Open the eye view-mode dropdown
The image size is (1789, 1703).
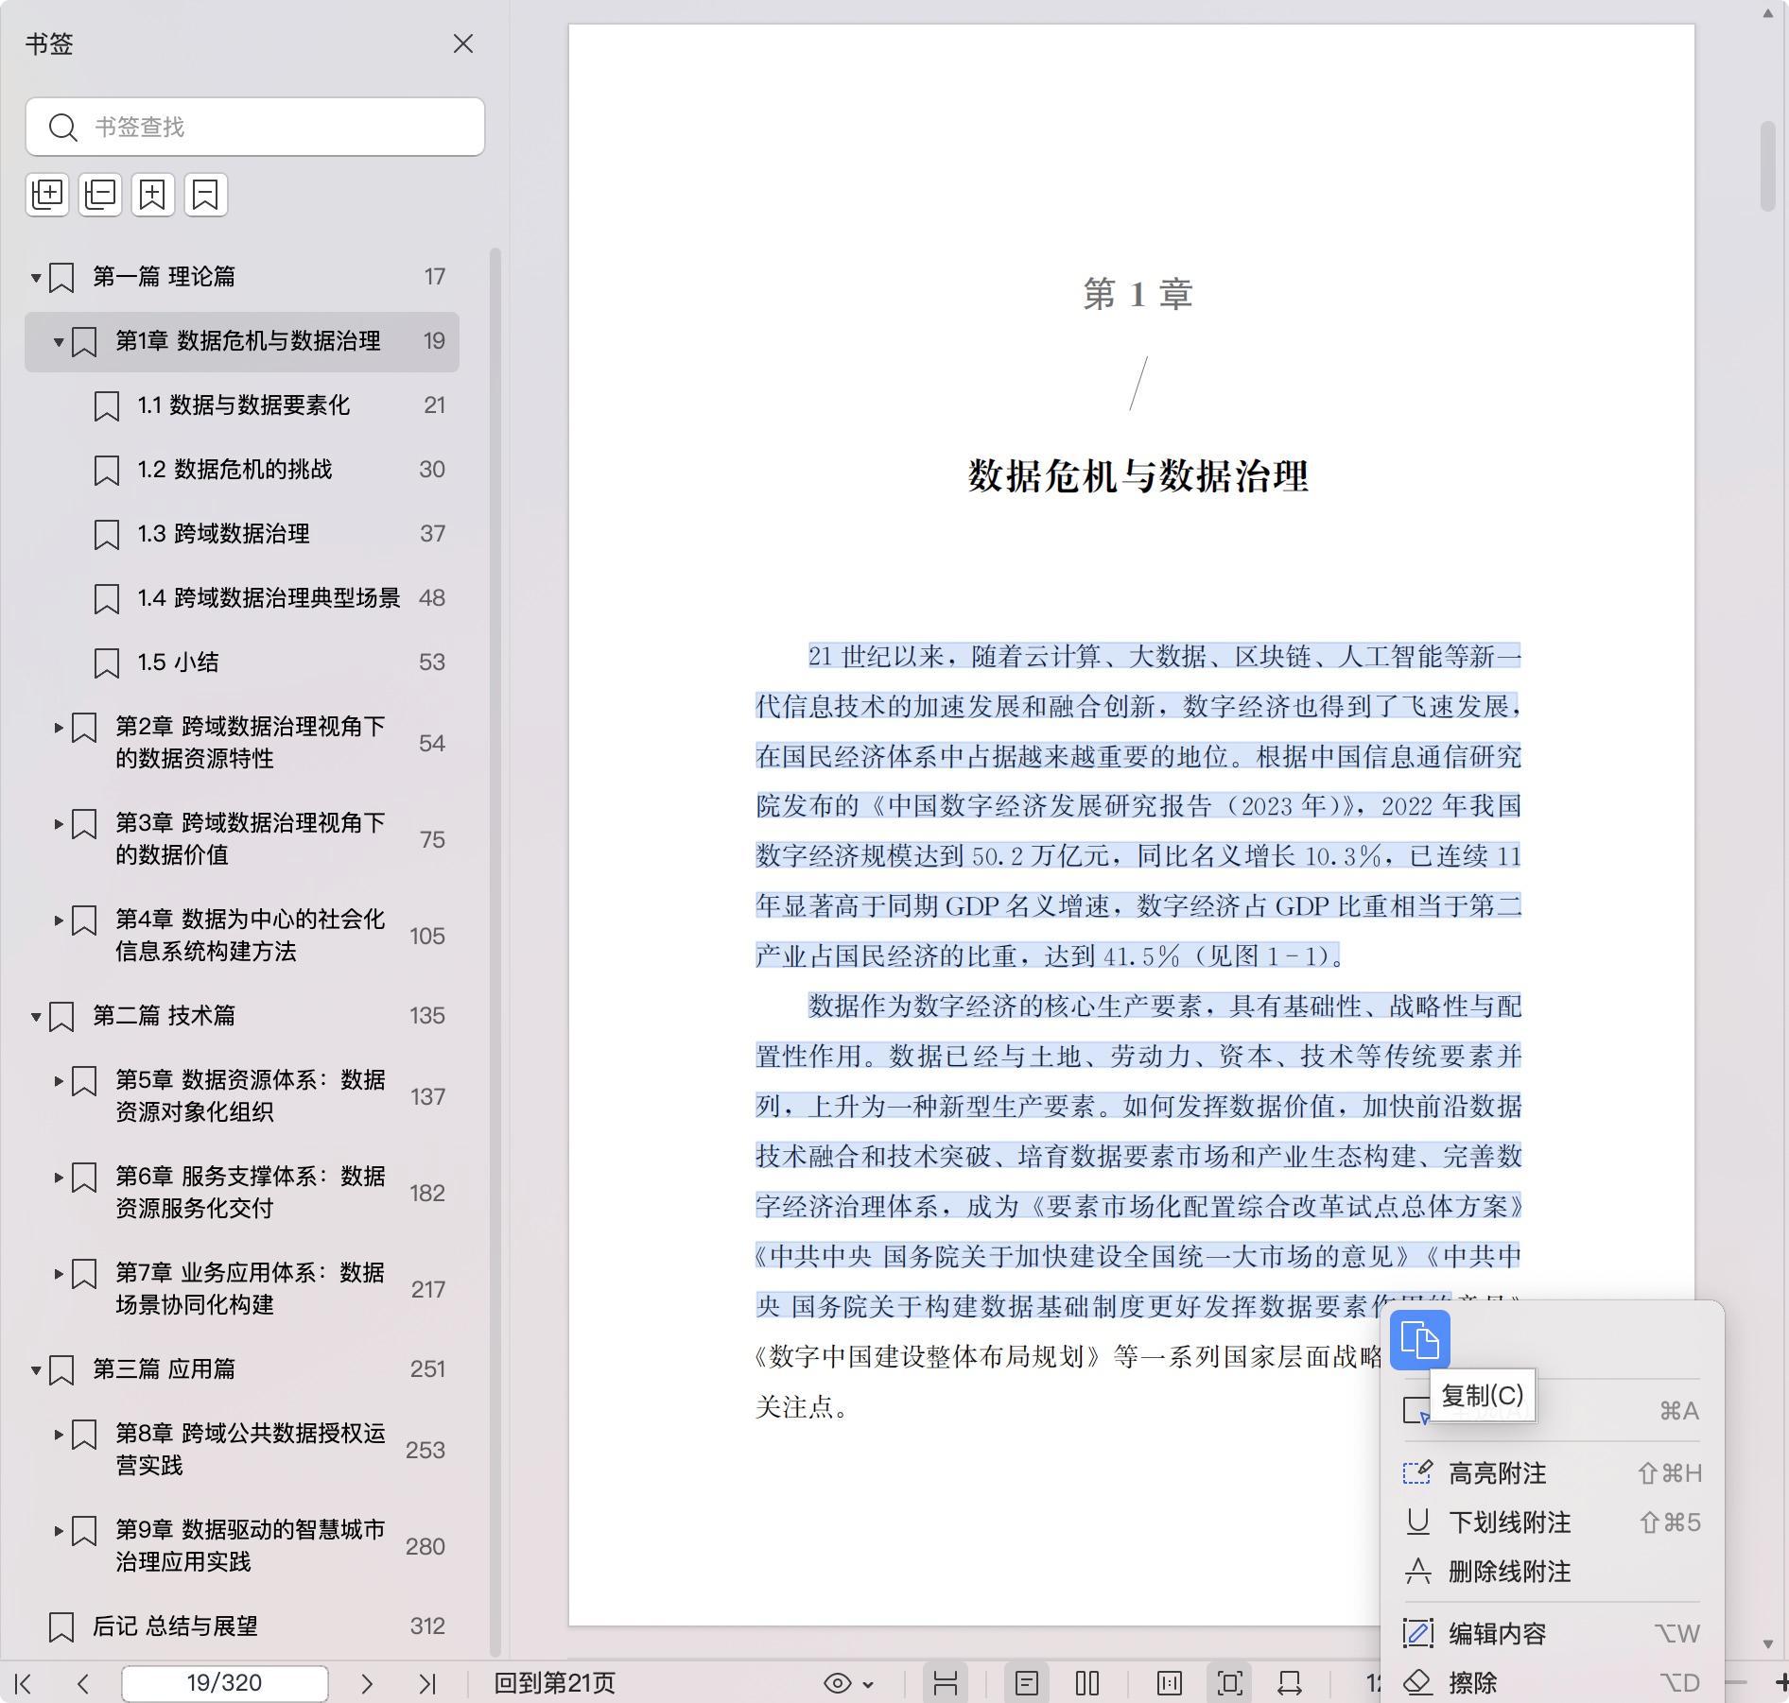point(848,1683)
